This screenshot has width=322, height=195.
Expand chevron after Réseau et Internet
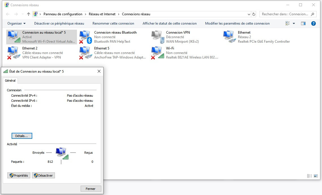119,14
